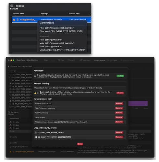Click System events 2724 counter
Image resolution: width=159 pixels, height=162 pixels.
105,60
